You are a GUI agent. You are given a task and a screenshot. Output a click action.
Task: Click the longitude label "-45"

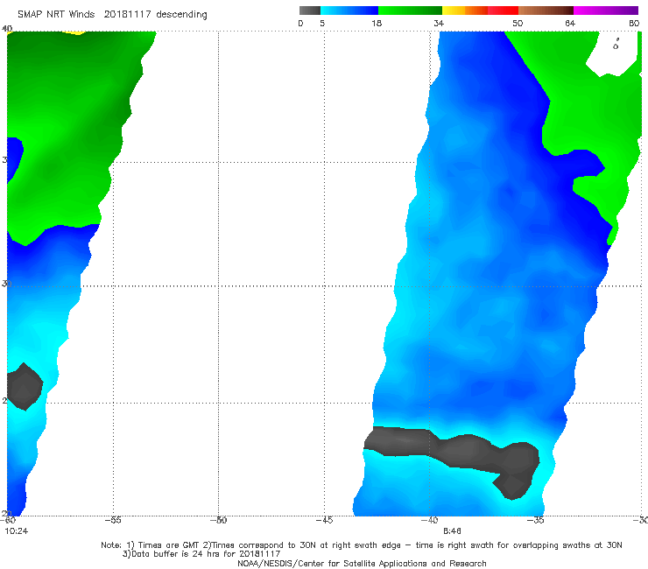[x=324, y=520]
